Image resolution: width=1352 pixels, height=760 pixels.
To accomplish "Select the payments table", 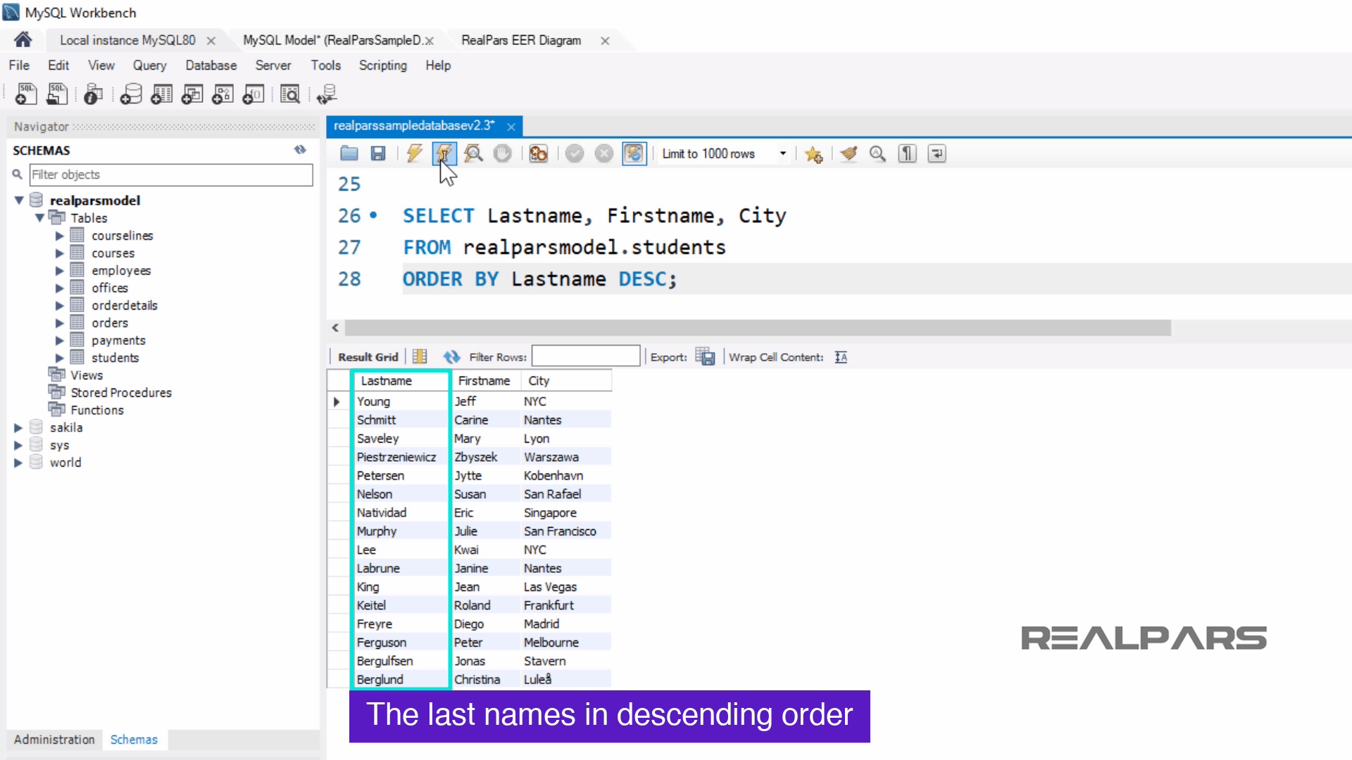I will pos(118,341).
